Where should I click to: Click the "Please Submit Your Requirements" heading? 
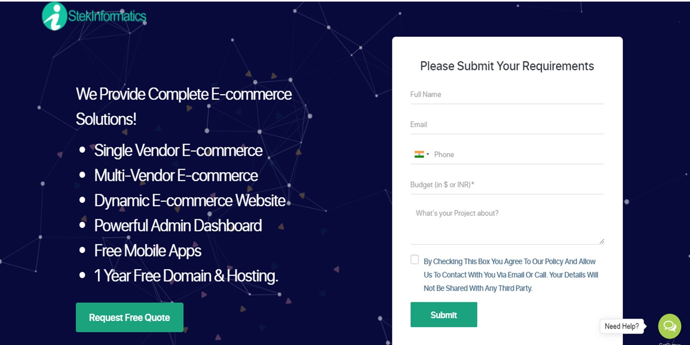[507, 66]
